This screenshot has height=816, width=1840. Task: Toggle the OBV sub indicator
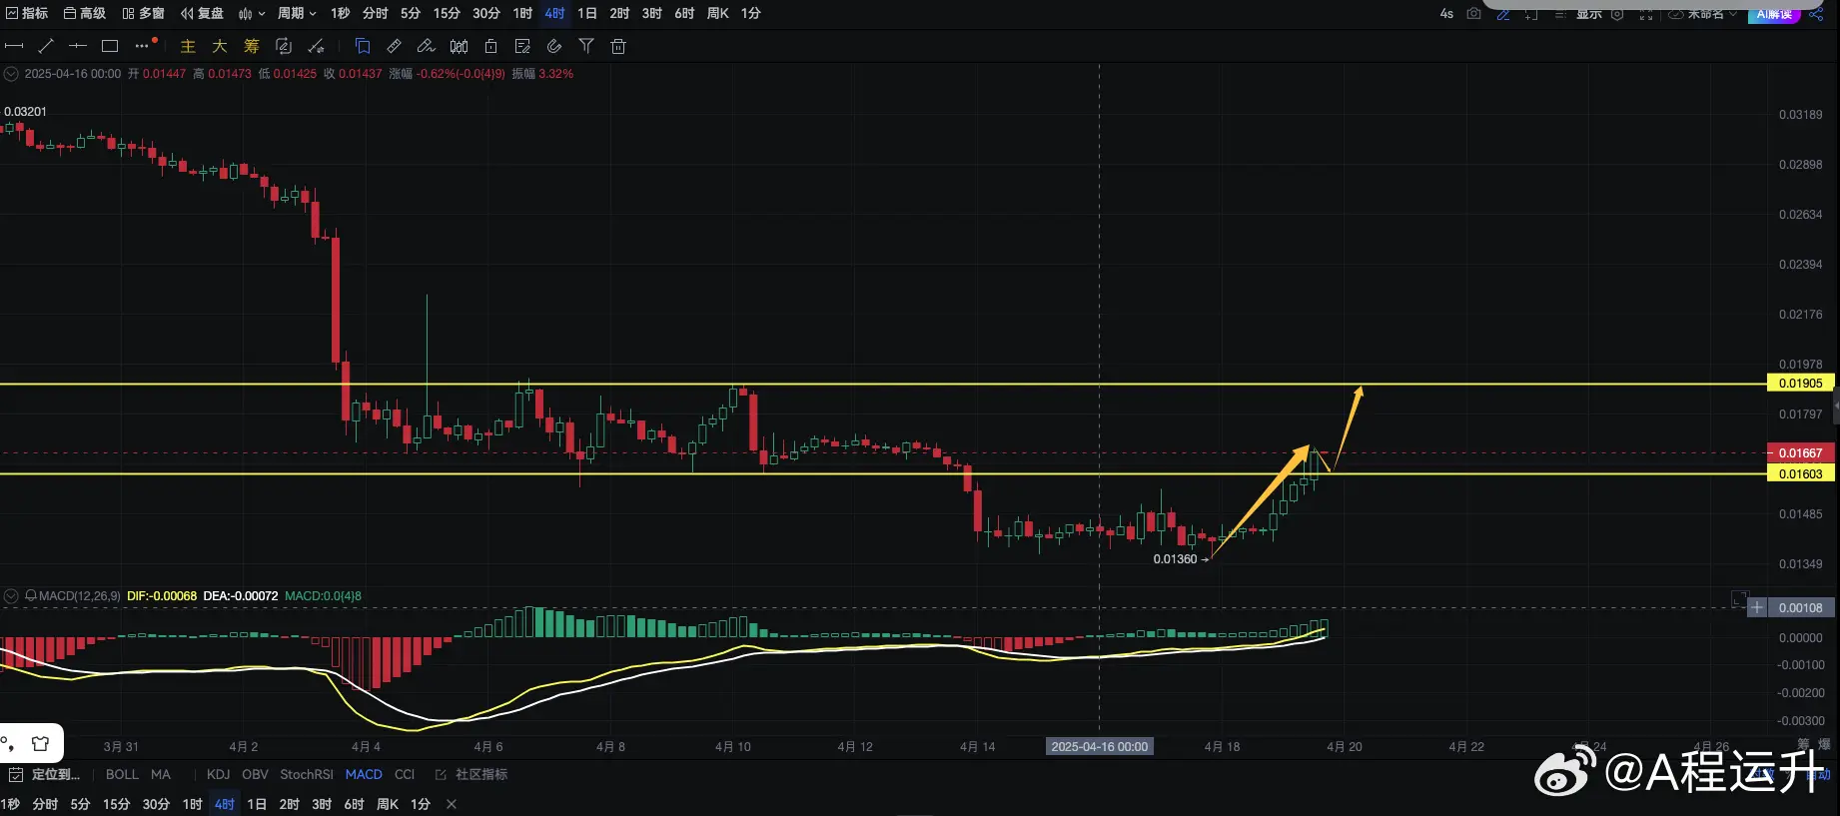click(x=255, y=774)
